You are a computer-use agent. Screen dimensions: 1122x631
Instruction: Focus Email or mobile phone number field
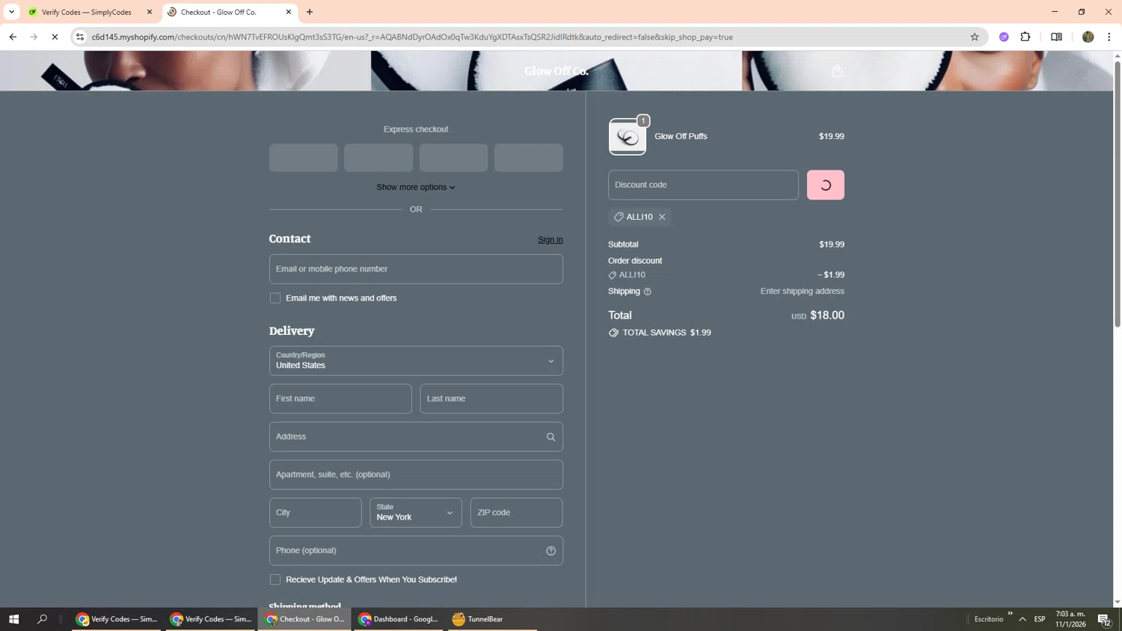click(416, 269)
